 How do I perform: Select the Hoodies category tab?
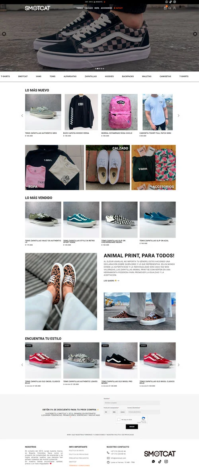109,76
